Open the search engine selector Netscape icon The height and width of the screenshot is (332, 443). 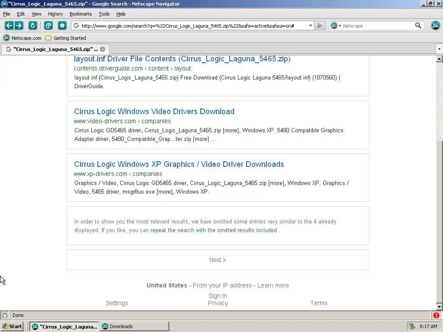[336, 26]
